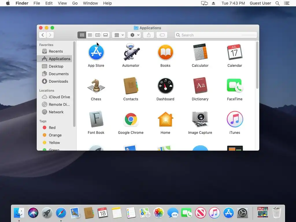Select Documents in the sidebar
Image resolution: width=296 pixels, height=222 pixels.
click(x=54, y=74)
